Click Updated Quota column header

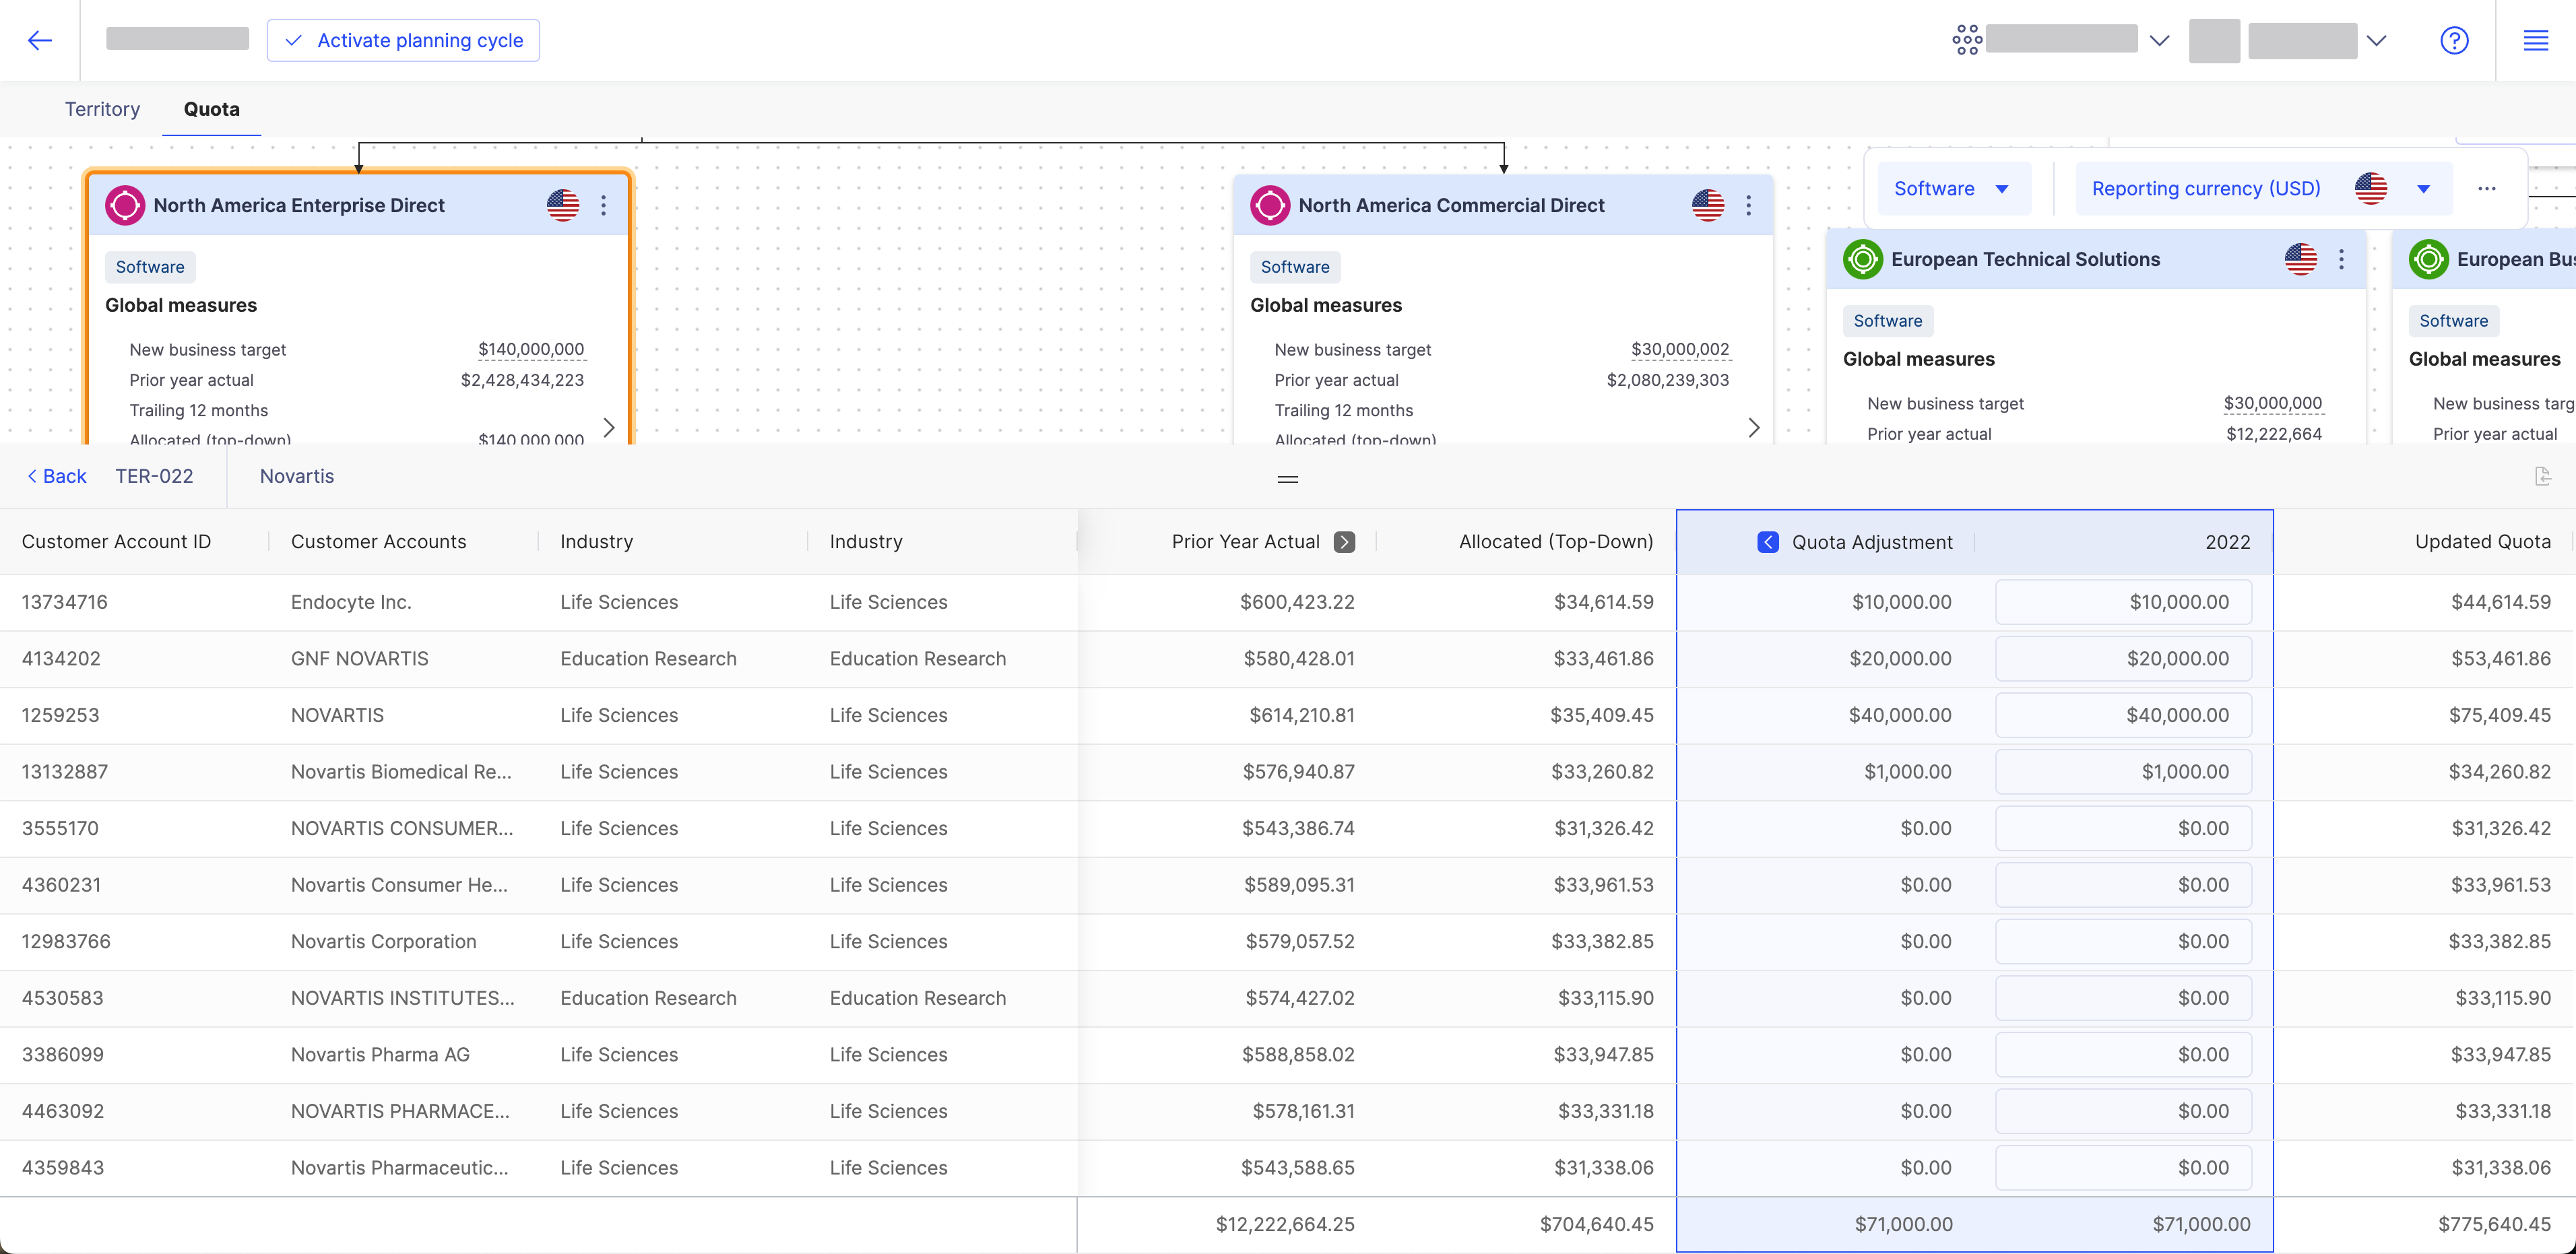tap(2483, 542)
